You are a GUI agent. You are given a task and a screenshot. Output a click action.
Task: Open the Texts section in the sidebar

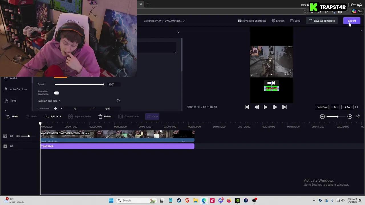10,101
